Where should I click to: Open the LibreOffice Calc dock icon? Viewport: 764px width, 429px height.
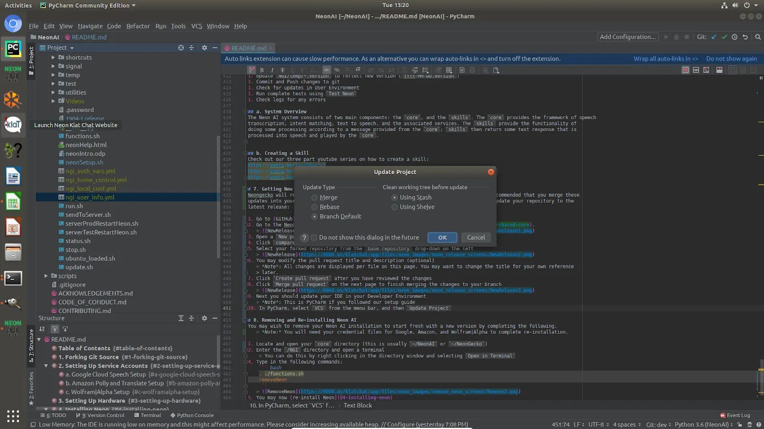point(13,202)
